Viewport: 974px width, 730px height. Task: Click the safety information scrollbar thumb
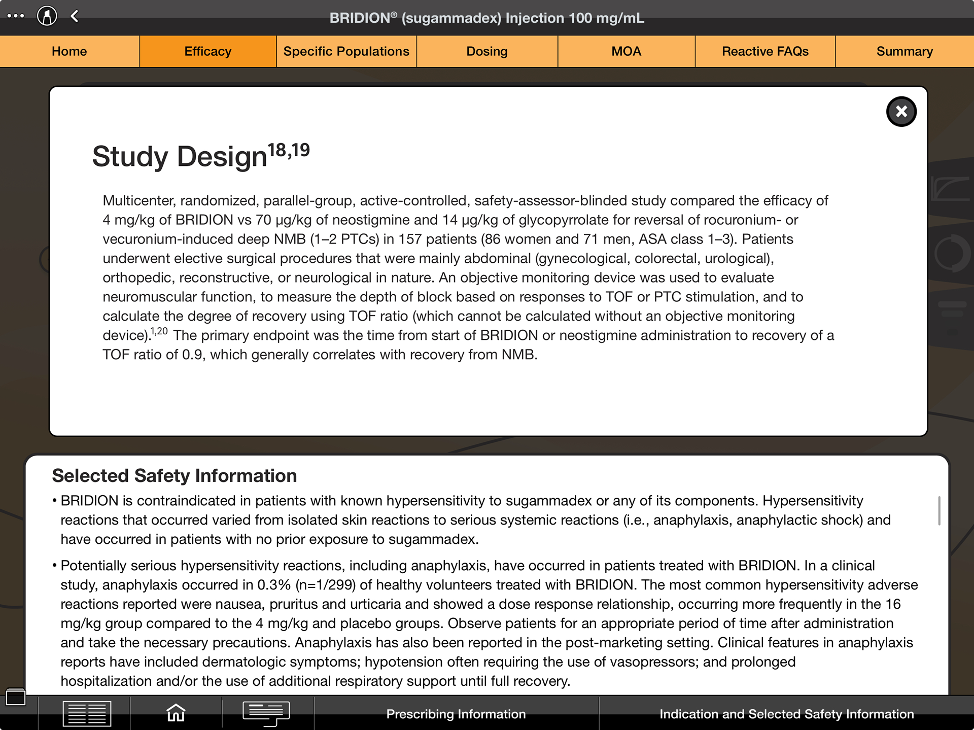click(x=939, y=511)
